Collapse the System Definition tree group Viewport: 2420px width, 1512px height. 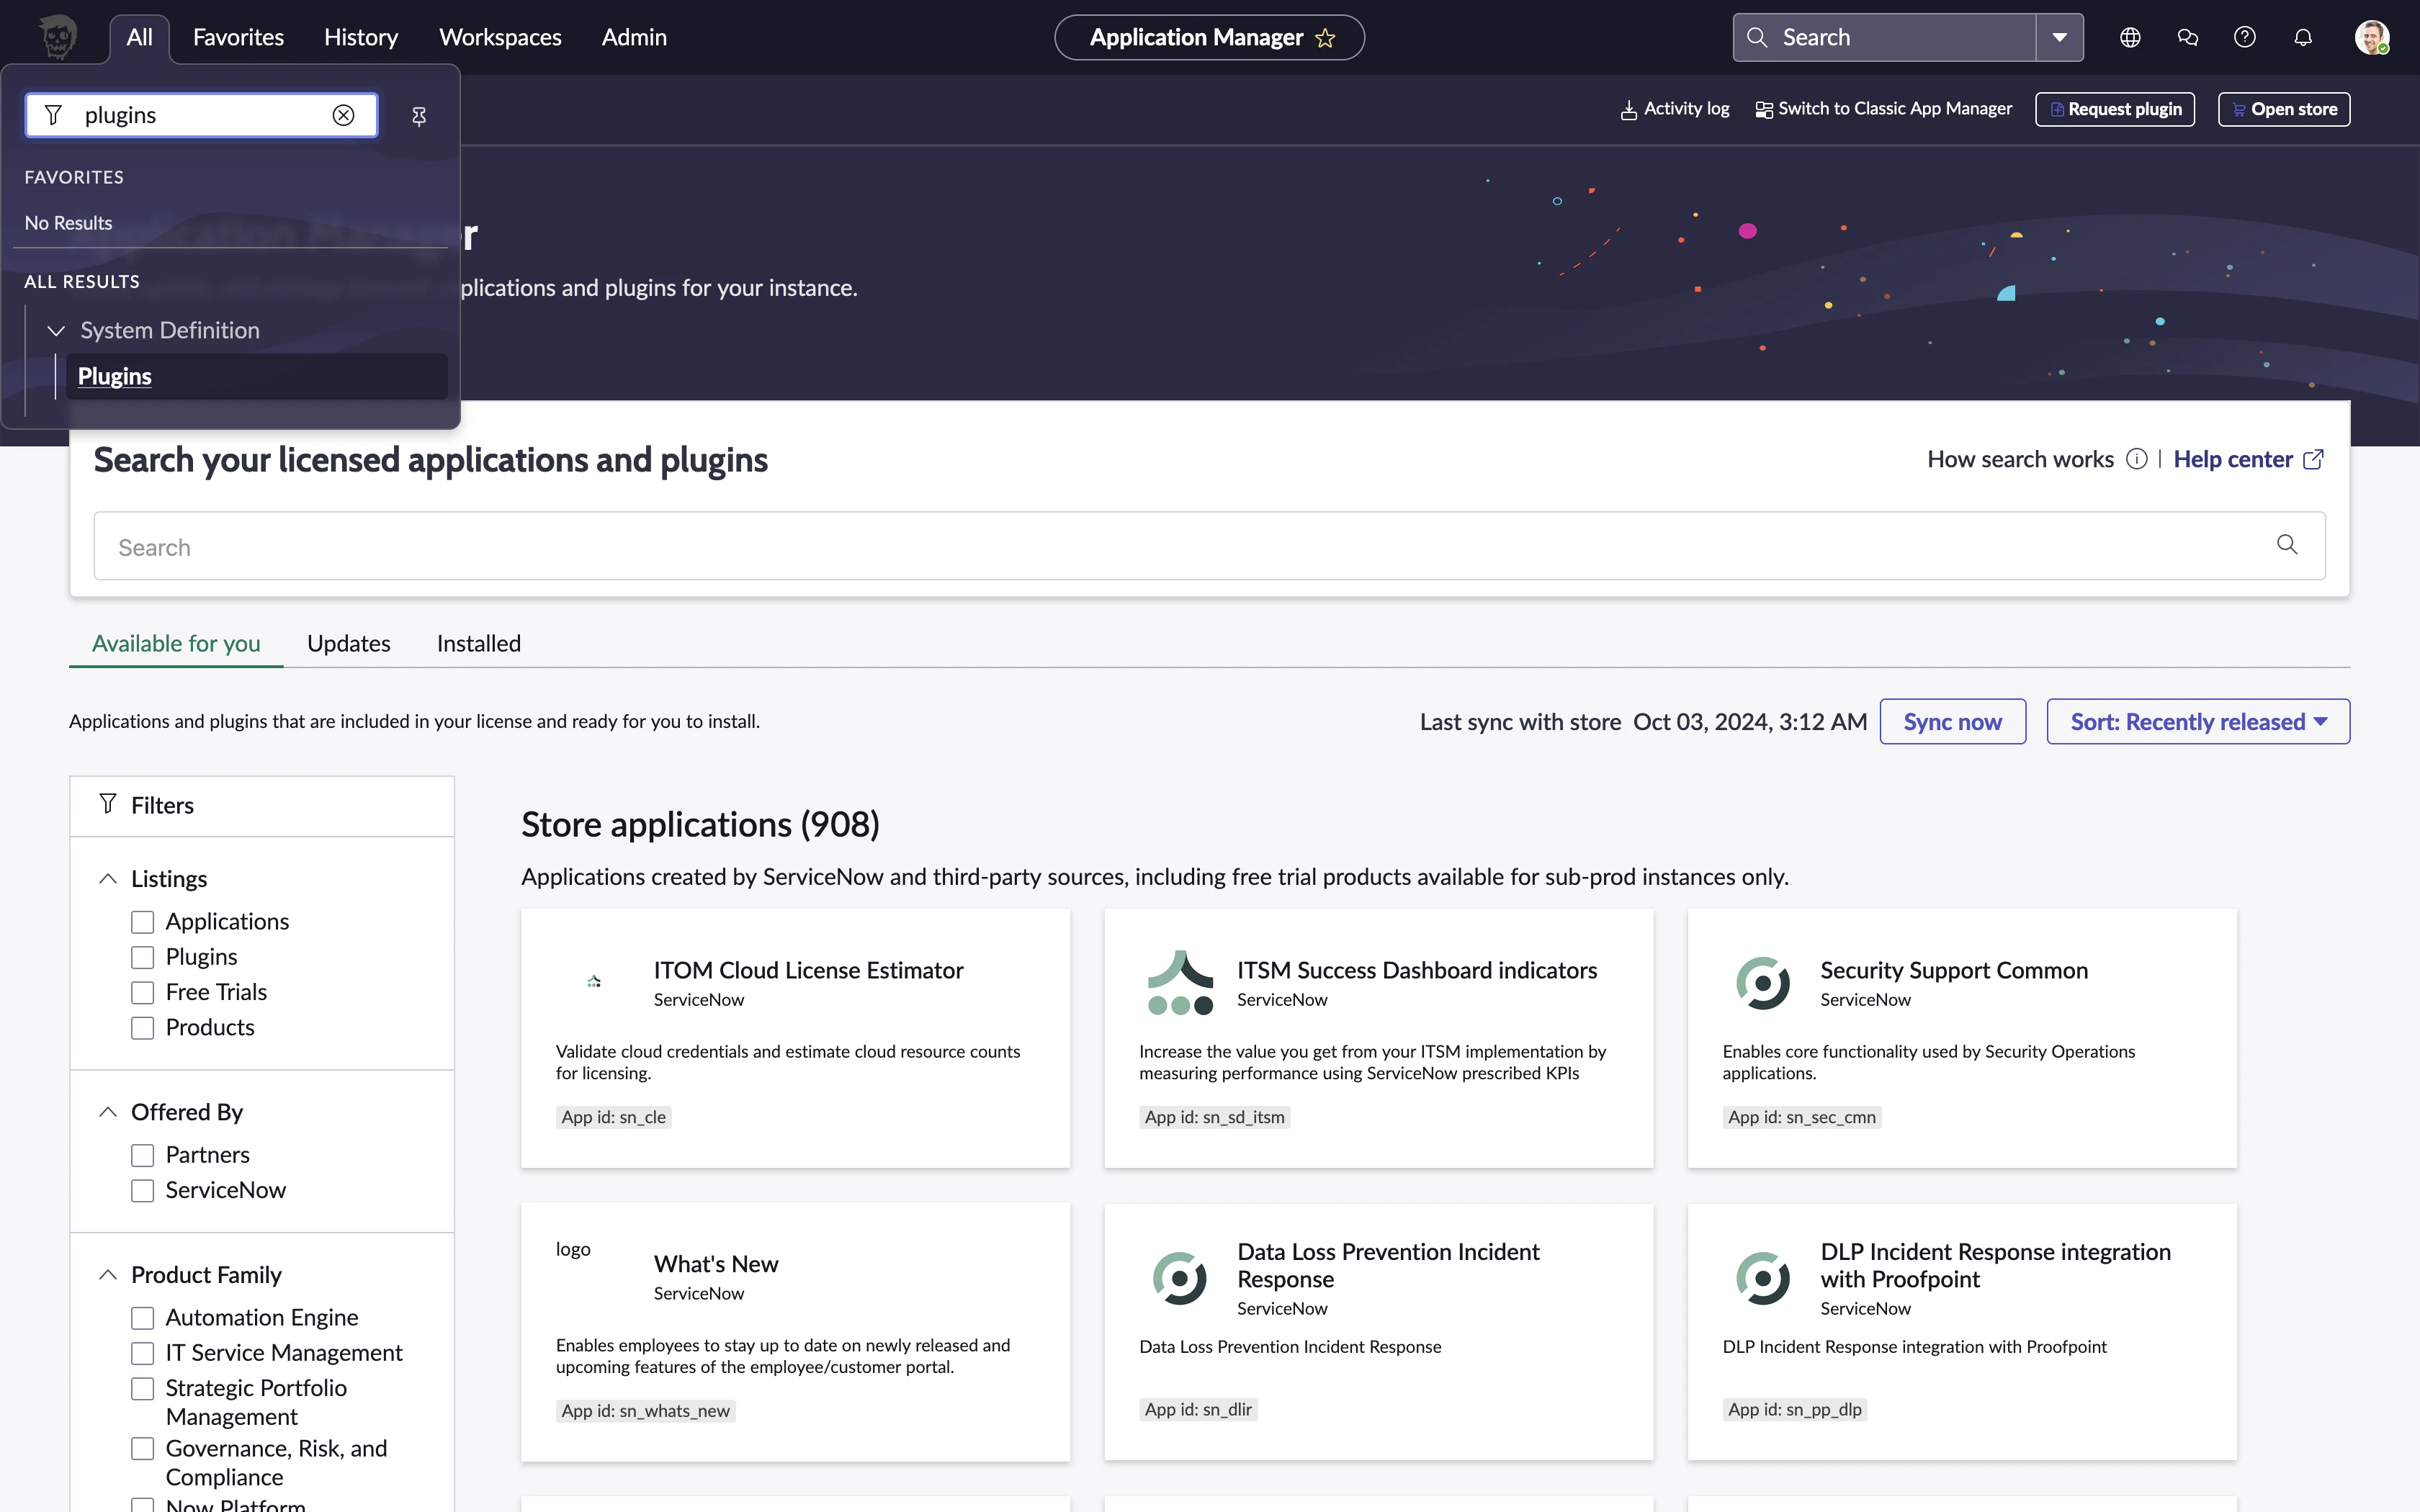(x=56, y=330)
